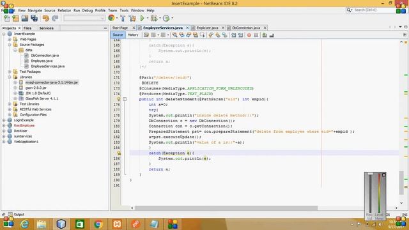This screenshot has height=230, width=409.
Task: Switch to the Start Page tab
Action: tap(120, 27)
